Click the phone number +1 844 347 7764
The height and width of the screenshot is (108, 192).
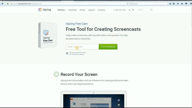click(119, 10)
